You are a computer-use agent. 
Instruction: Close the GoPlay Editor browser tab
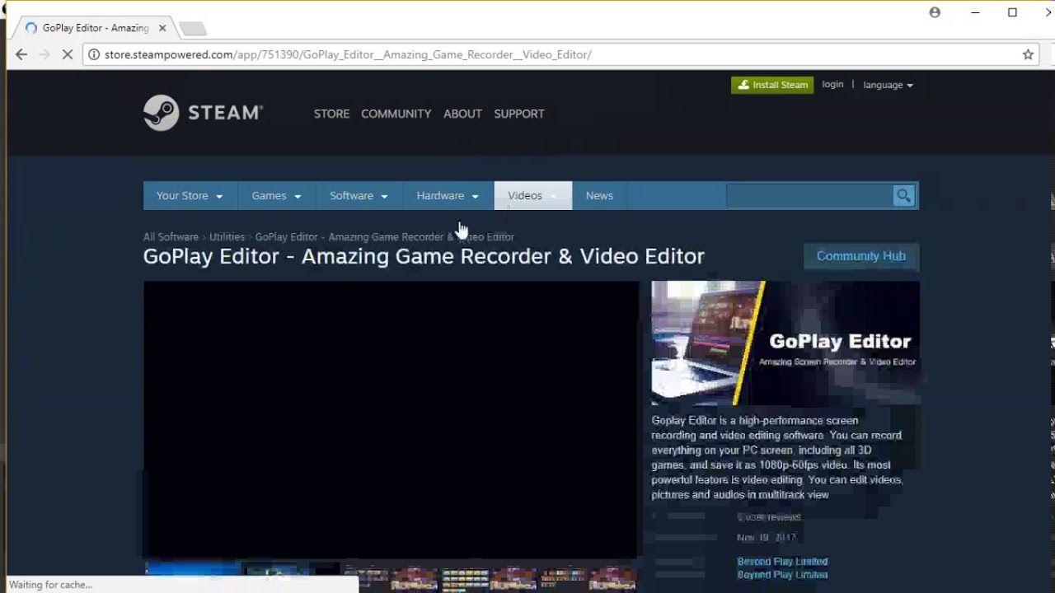(162, 27)
